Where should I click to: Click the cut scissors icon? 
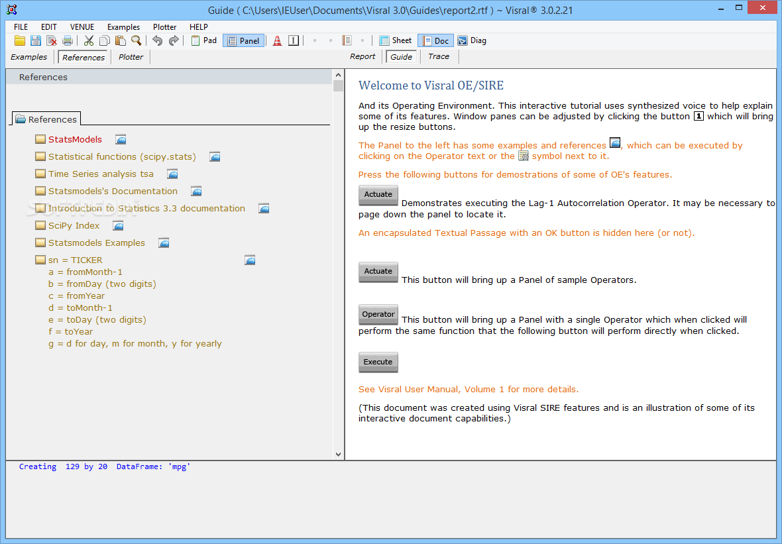[89, 41]
